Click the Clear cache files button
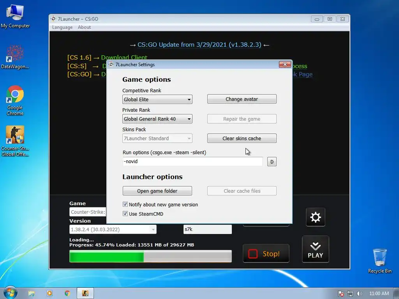 tap(242, 191)
